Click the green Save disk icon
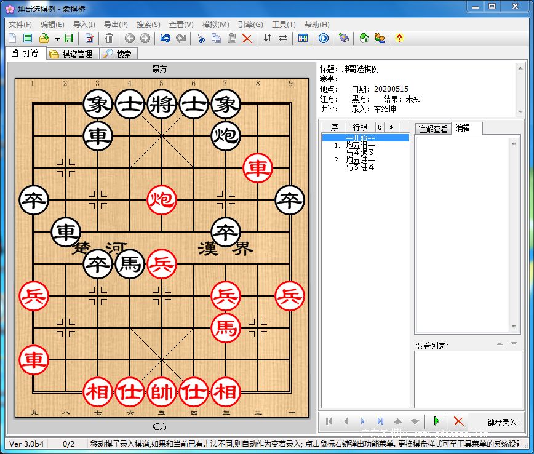Image resolution: width=534 pixels, height=454 pixels. (68, 38)
